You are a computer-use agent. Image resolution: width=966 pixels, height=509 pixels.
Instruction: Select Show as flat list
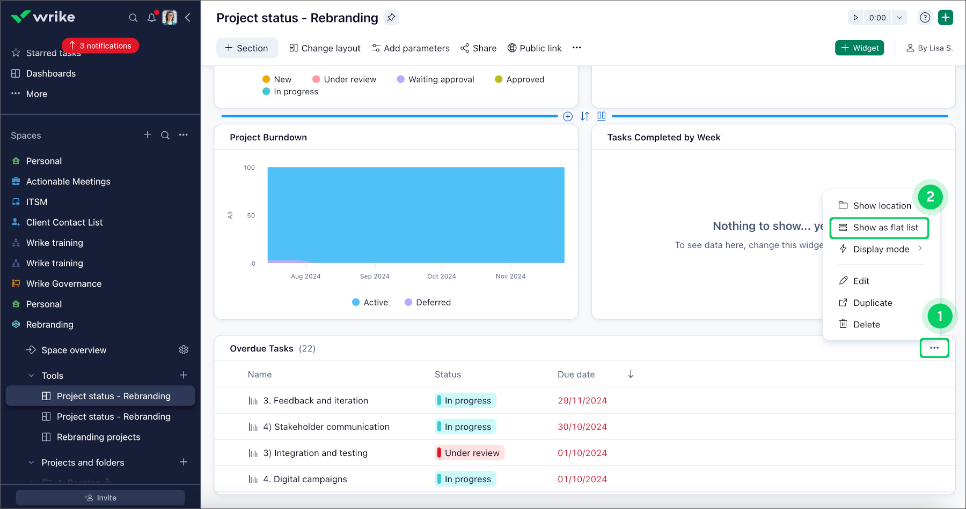(x=879, y=227)
